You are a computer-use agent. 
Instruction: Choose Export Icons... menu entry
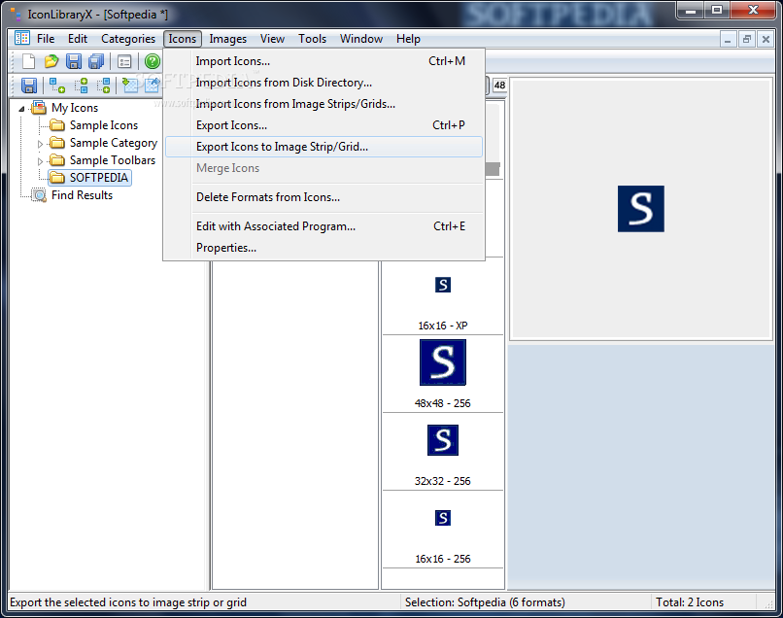coord(324,125)
